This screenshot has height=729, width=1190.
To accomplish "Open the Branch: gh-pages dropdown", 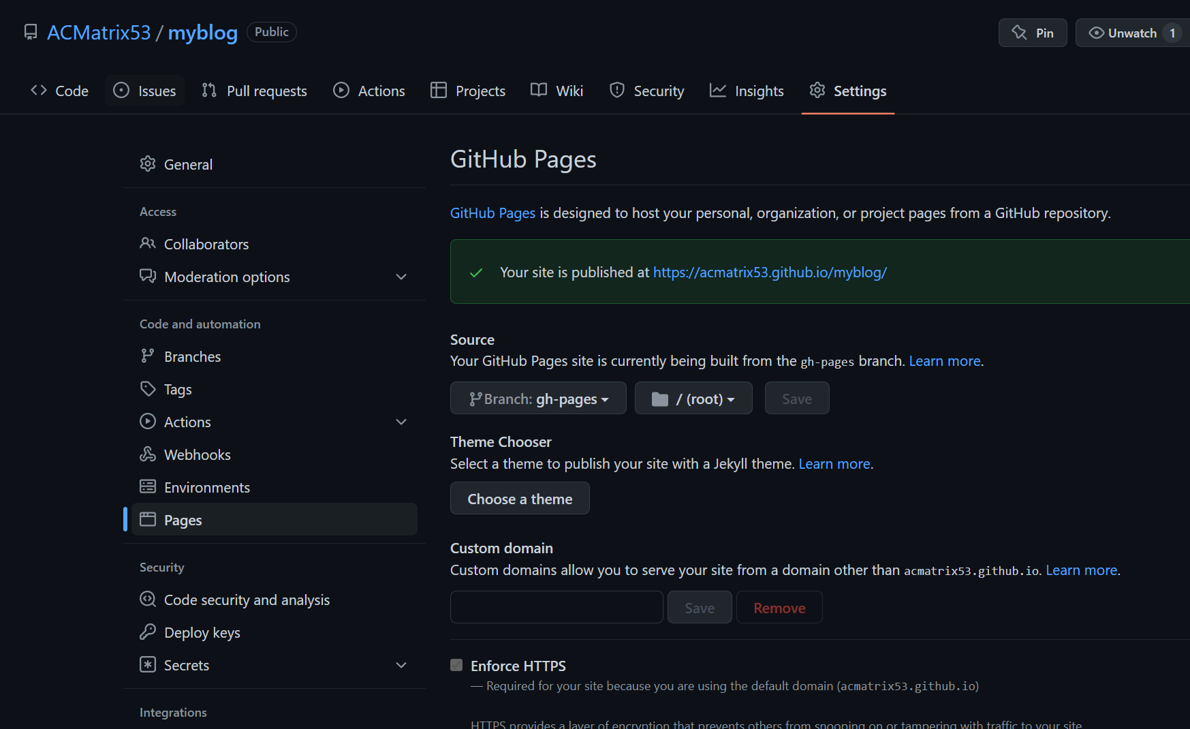I will [538, 399].
